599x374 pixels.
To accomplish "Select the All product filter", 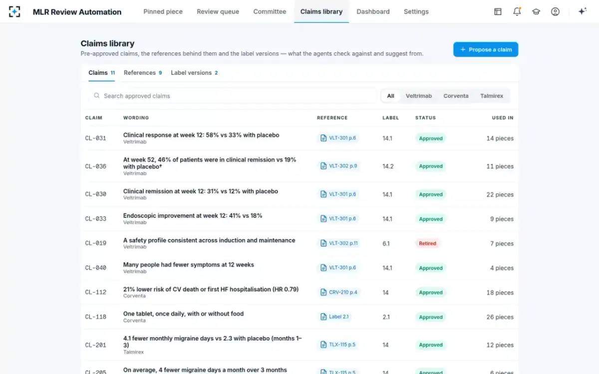I will (390, 96).
